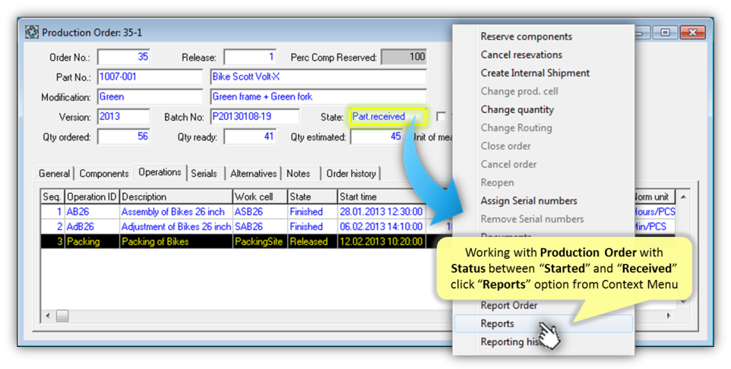Click Create Internal Shipment menu option
This screenshot has width=731, height=369.
(x=534, y=73)
